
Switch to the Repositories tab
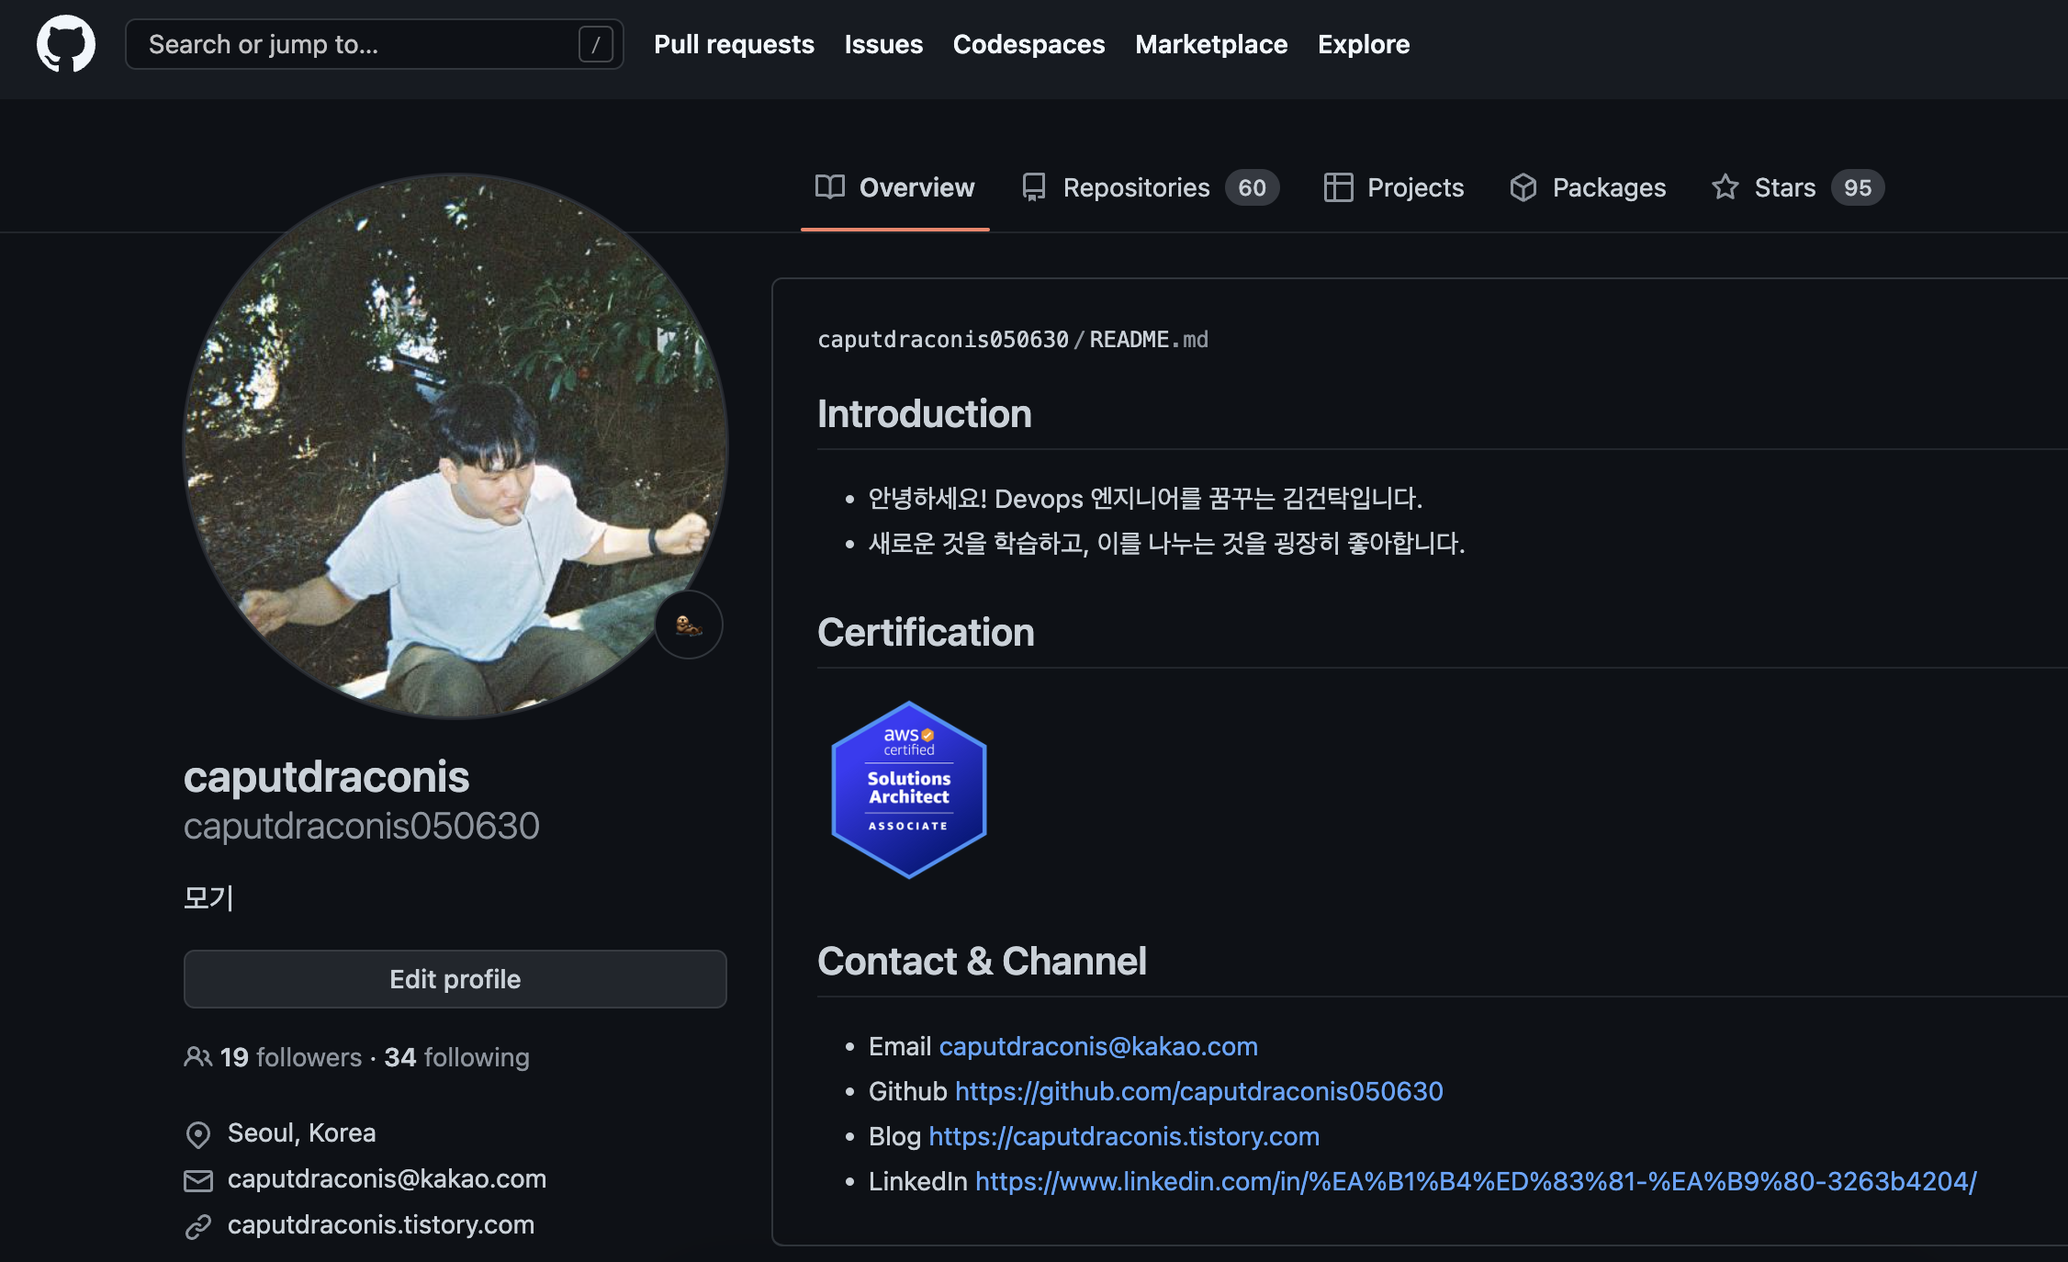pyautogui.click(x=1150, y=187)
